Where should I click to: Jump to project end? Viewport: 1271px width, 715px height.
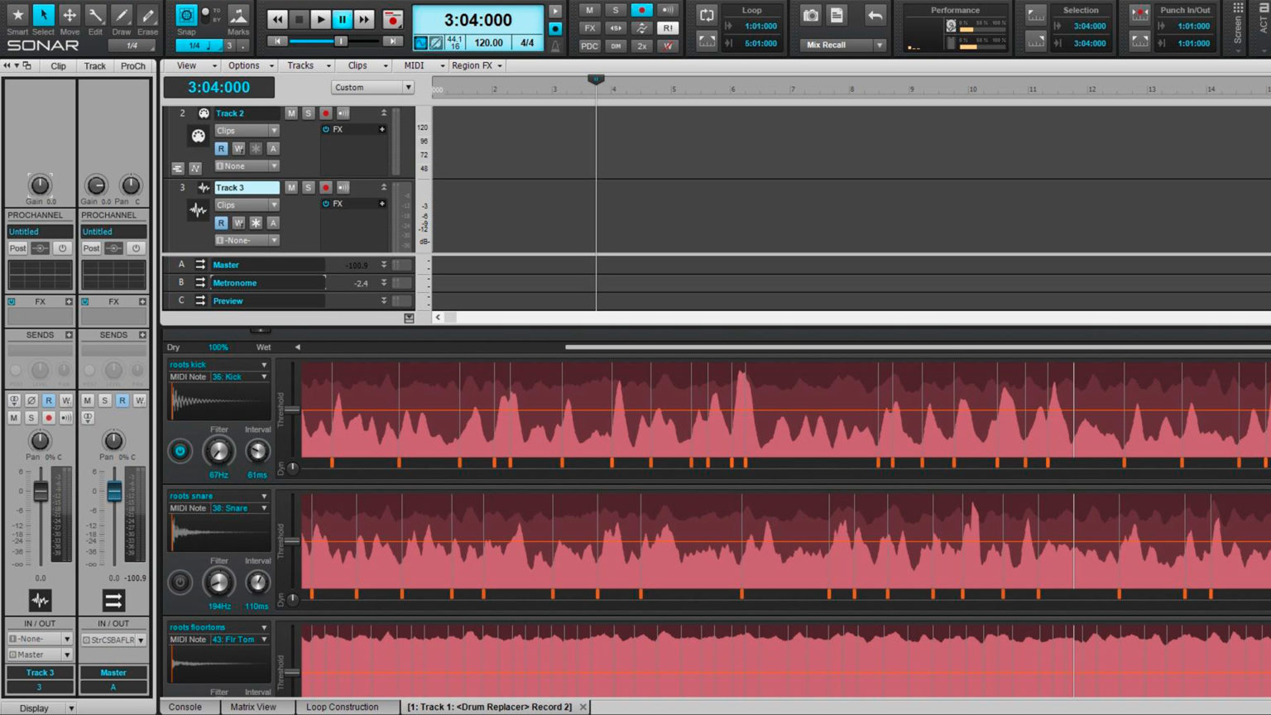pos(394,41)
